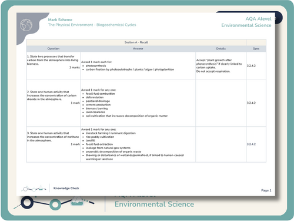Click the 'Answer' column header
Viewport: 294px width, 221px height.
point(138,48)
